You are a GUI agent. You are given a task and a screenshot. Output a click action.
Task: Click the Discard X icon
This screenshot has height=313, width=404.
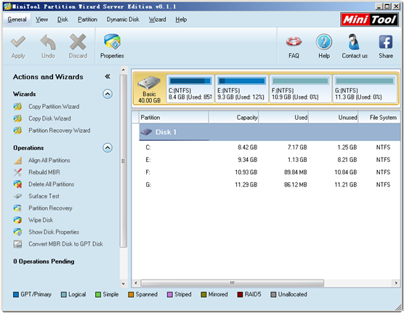coord(78,42)
